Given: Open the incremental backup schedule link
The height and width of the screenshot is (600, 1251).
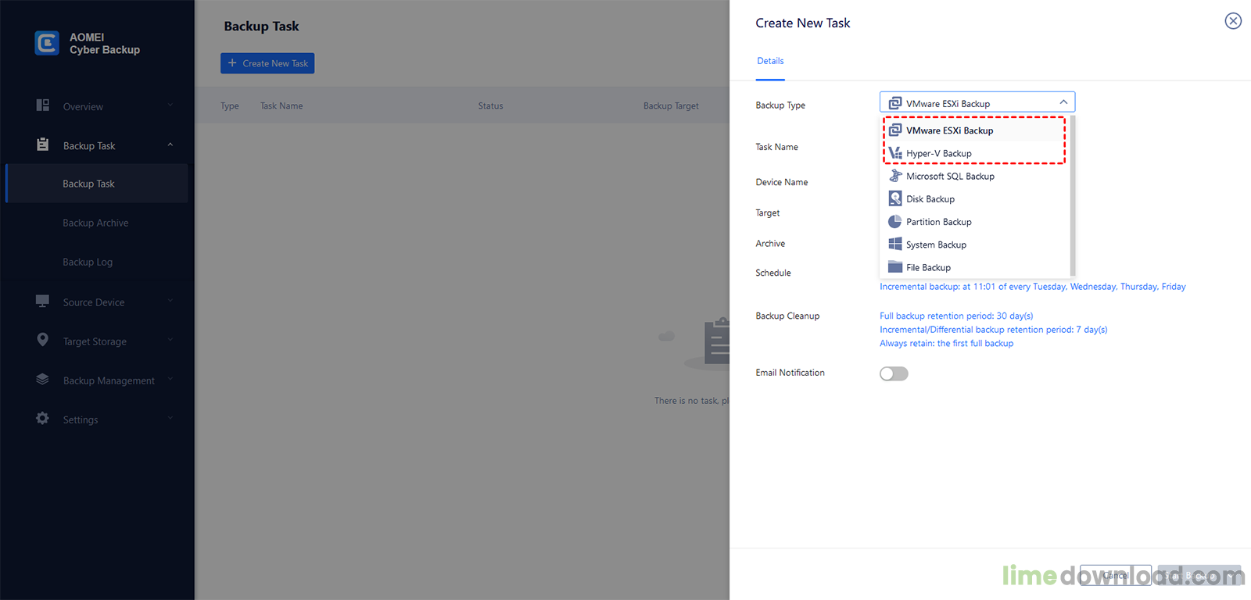Looking at the screenshot, I should coord(1033,287).
